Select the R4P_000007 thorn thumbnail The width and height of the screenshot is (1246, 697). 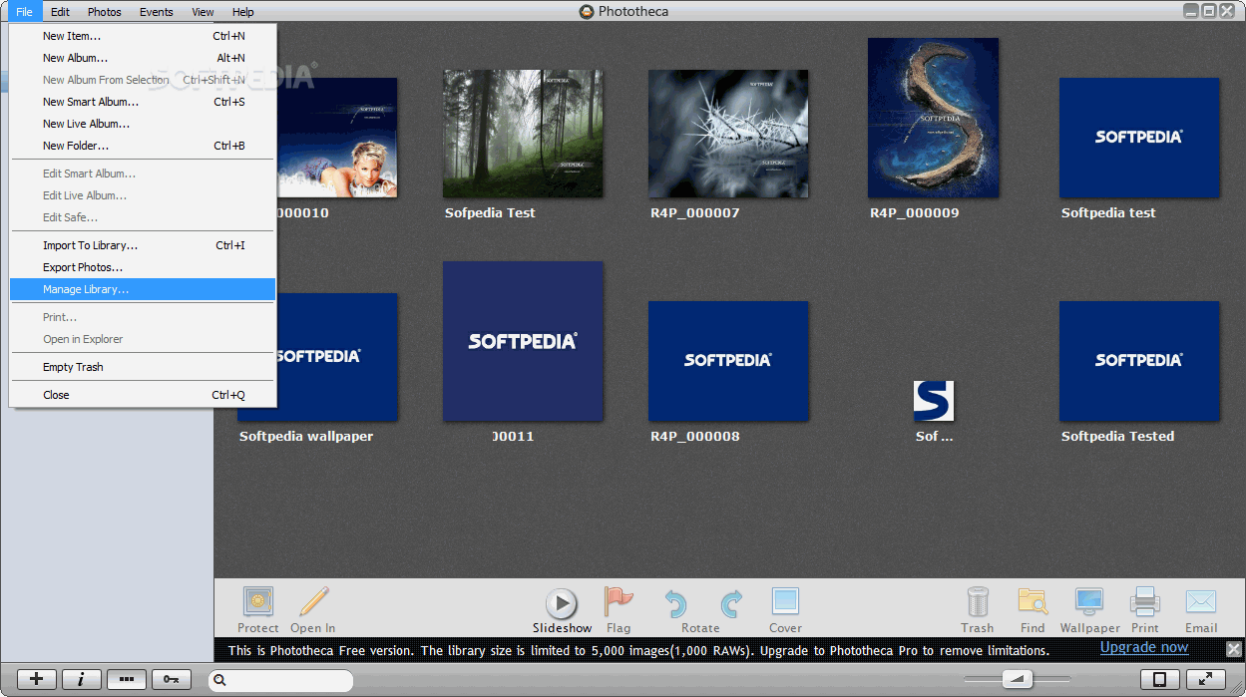coord(728,134)
